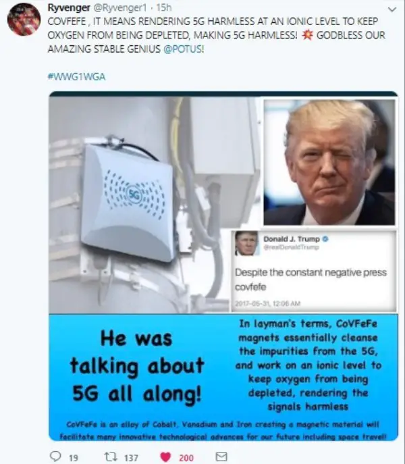Retweet this post using the retweet icon
Viewport: 405px width, 464px height.
(x=110, y=457)
